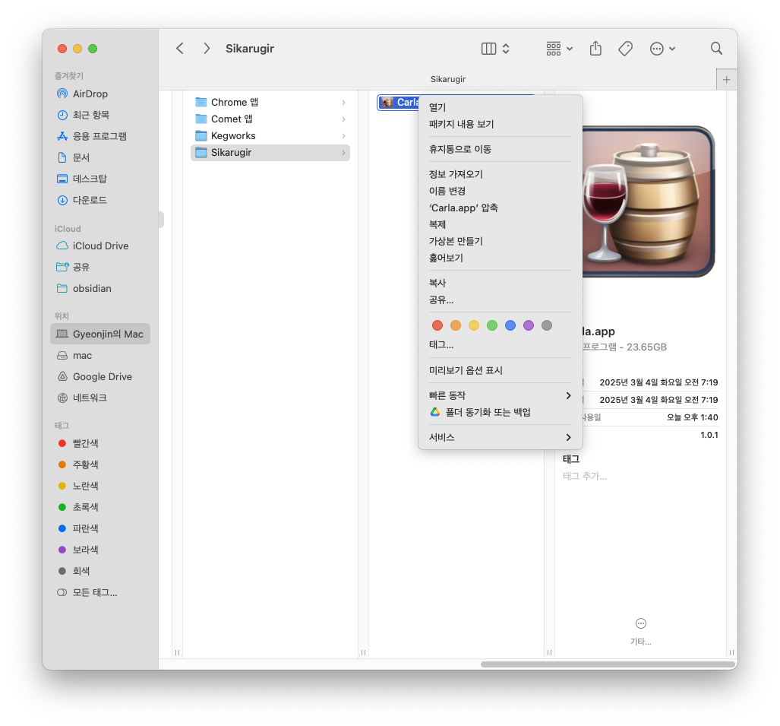
Task: Add new tab with plus button
Action: (726, 80)
